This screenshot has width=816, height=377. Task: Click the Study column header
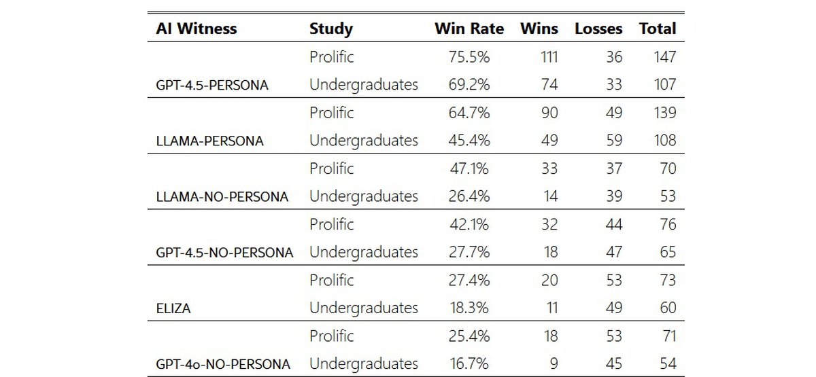click(x=331, y=29)
